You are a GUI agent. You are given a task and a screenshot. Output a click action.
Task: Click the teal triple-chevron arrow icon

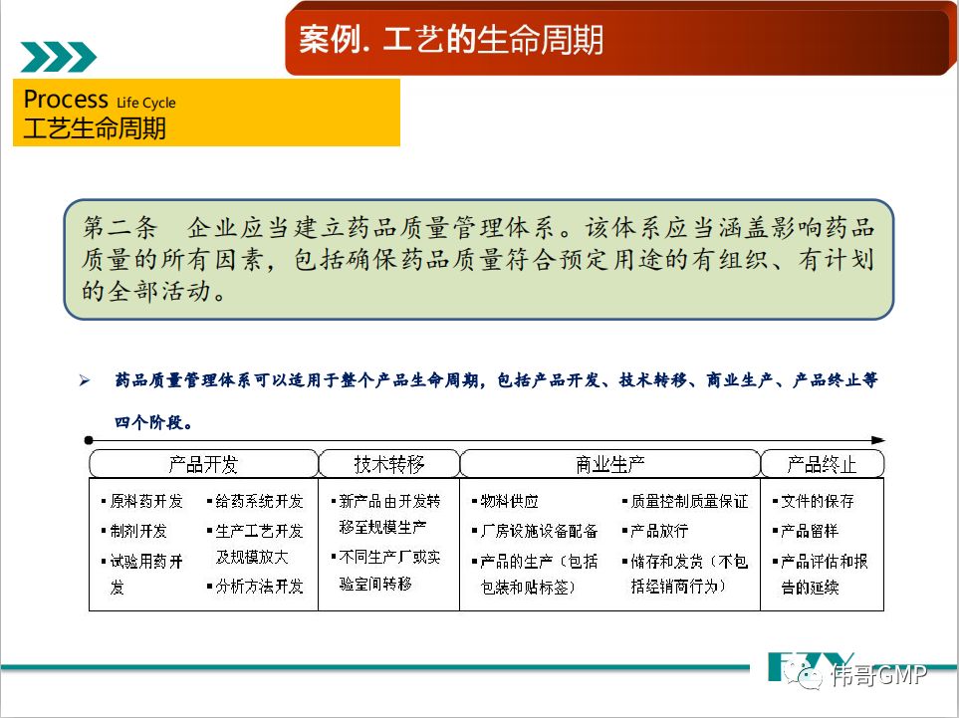pyautogui.click(x=59, y=57)
